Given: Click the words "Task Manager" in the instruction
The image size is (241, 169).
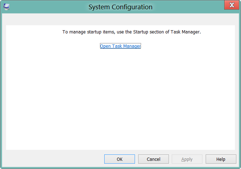Looking at the screenshot, I should (186, 32).
